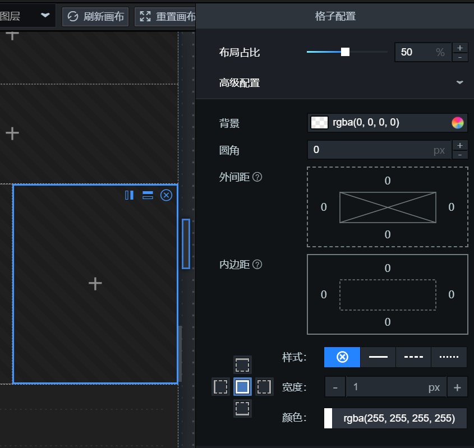
Task: Increase 圆角 radius with plus stepper
Action: [x=460, y=145]
